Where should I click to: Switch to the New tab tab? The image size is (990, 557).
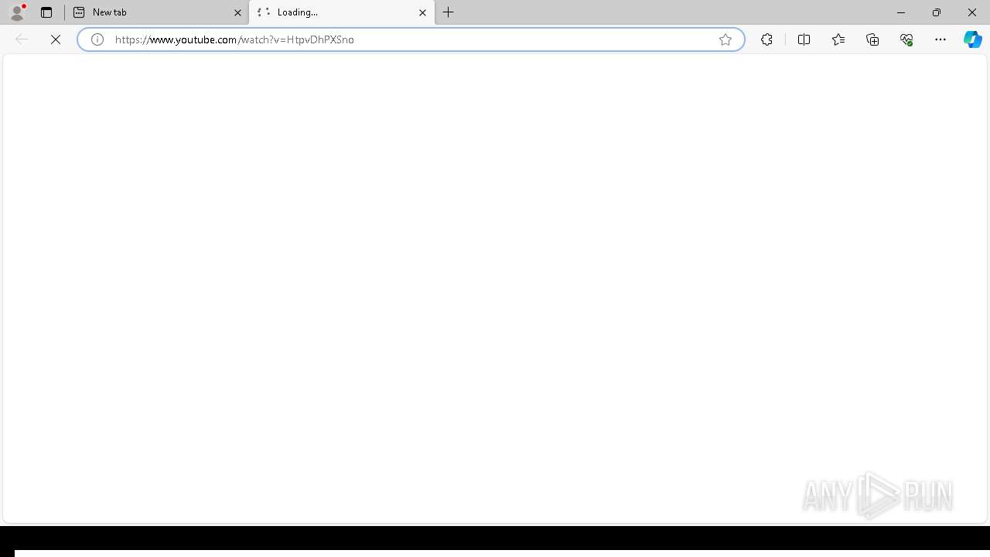pyautogui.click(x=157, y=12)
